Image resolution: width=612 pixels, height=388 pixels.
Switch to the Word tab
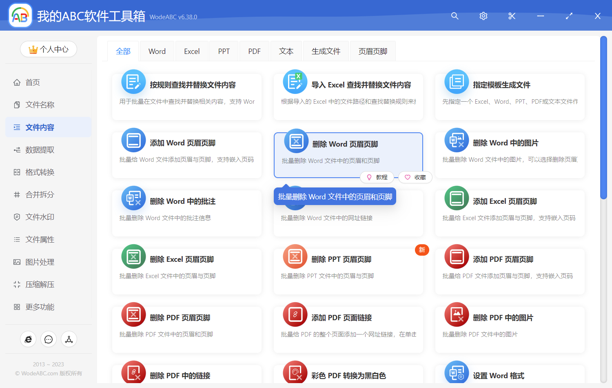coord(157,51)
